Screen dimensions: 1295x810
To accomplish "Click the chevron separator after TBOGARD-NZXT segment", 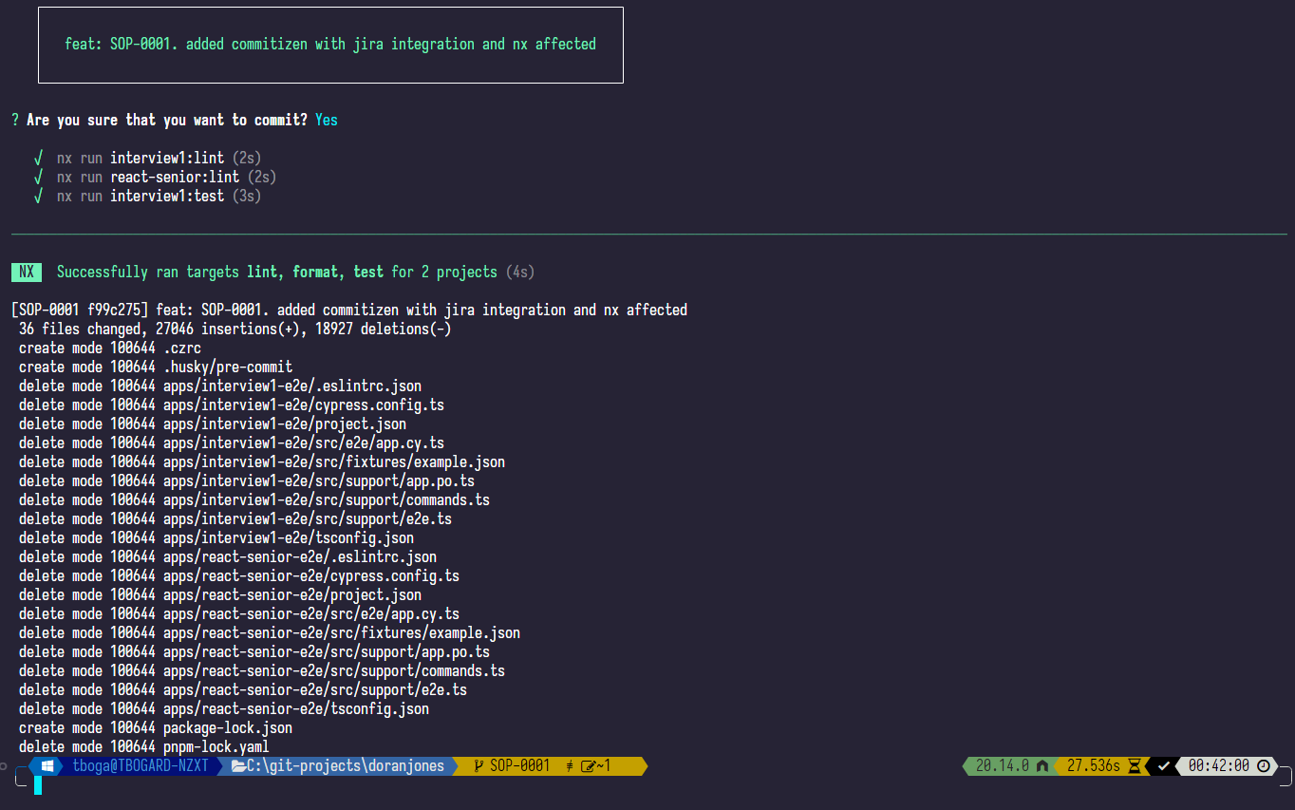I will click(218, 766).
